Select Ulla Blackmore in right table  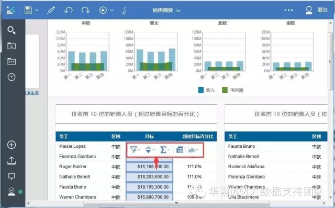[x=243, y=197]
